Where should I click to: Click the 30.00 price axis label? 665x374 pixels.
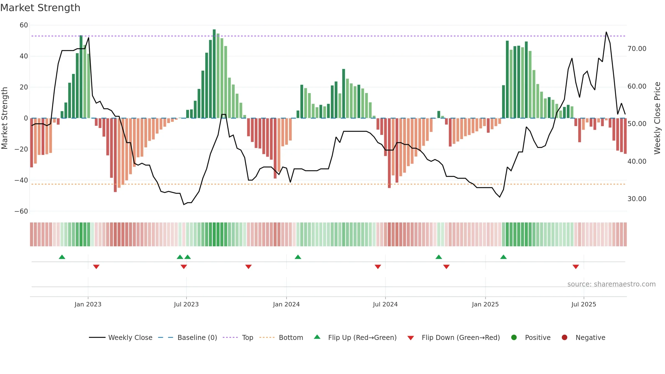[637, 199]
